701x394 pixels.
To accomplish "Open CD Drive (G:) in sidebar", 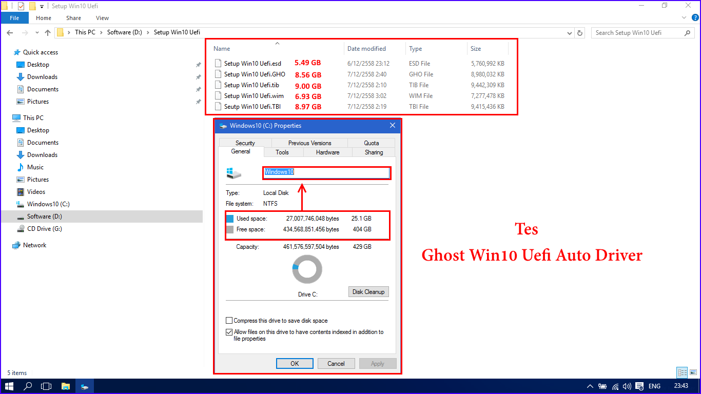I will coord(44,229).
